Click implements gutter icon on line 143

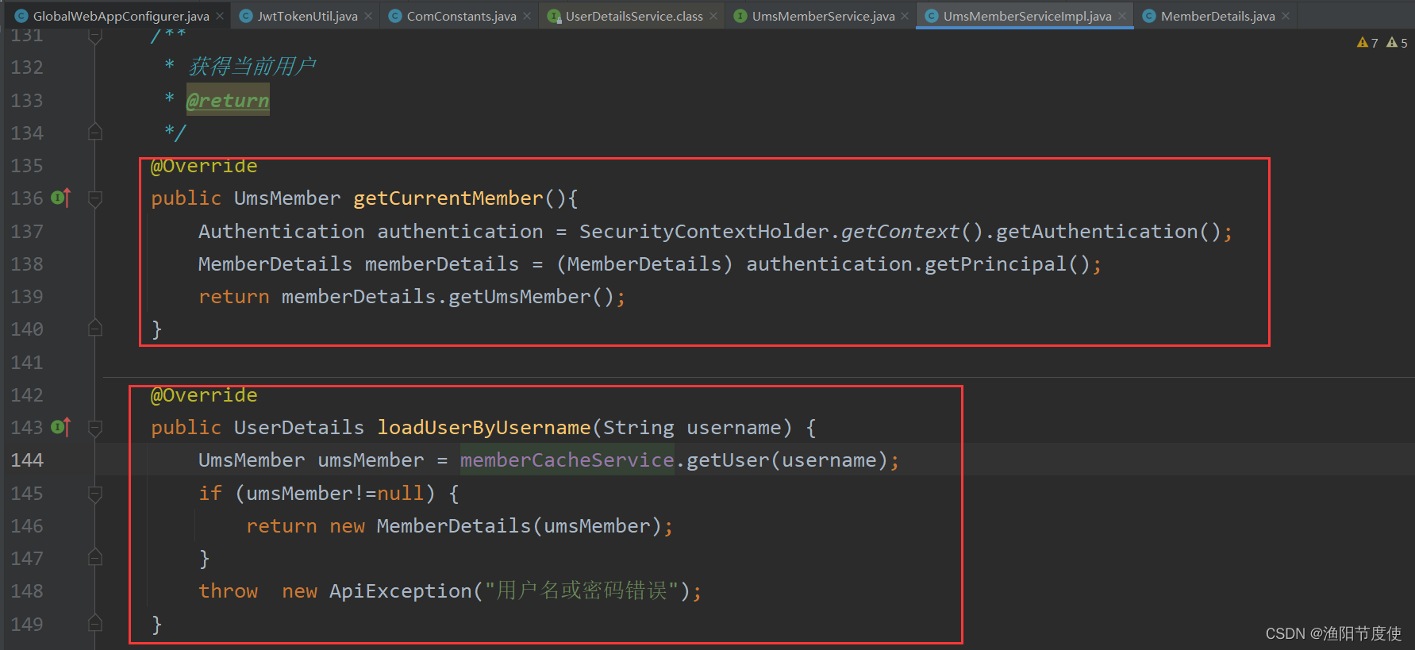(x=61, y=427)
